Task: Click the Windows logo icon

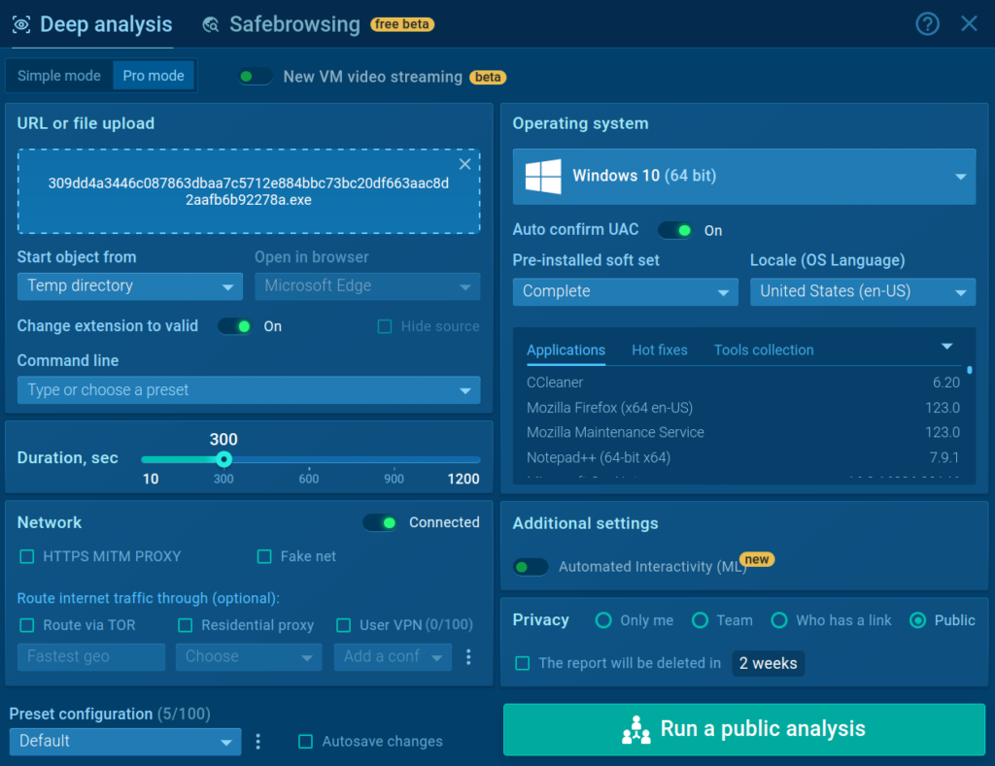Action: [x=543, y=177]
